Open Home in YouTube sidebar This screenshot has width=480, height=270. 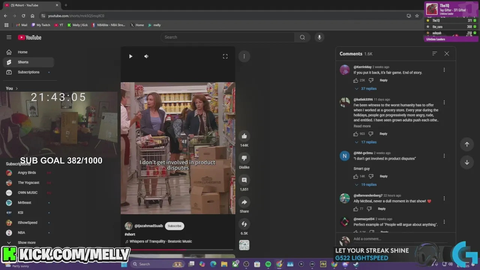(x=28, y=52)
